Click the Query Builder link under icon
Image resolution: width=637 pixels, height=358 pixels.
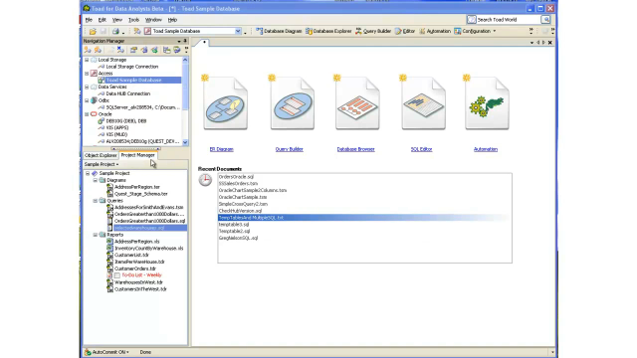(289, 149)
